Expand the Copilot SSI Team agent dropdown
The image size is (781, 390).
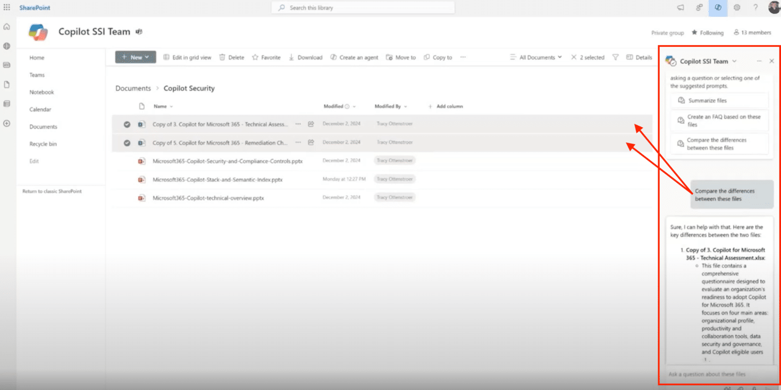click(x=734, y=62)
